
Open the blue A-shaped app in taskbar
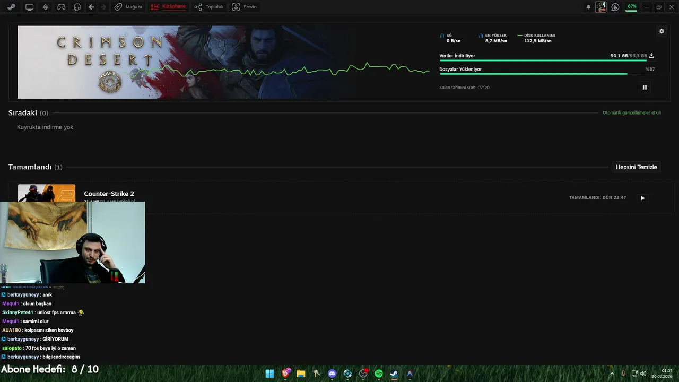click(x=410, y=374)
